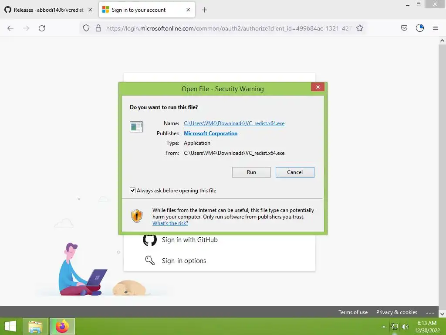Open the Terms of use link

(x=353, y=312)
